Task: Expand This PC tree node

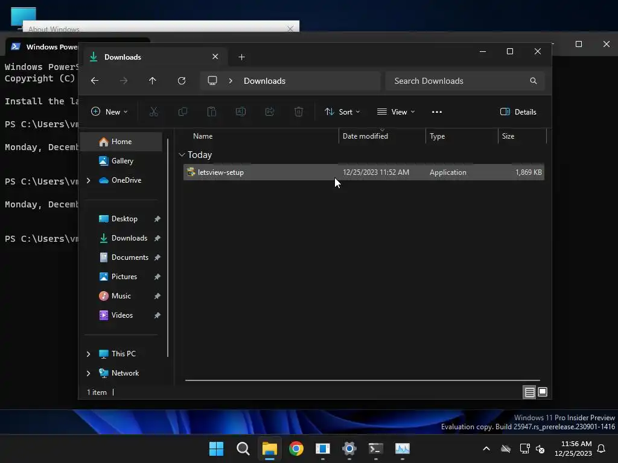Action: coord(88,354)
